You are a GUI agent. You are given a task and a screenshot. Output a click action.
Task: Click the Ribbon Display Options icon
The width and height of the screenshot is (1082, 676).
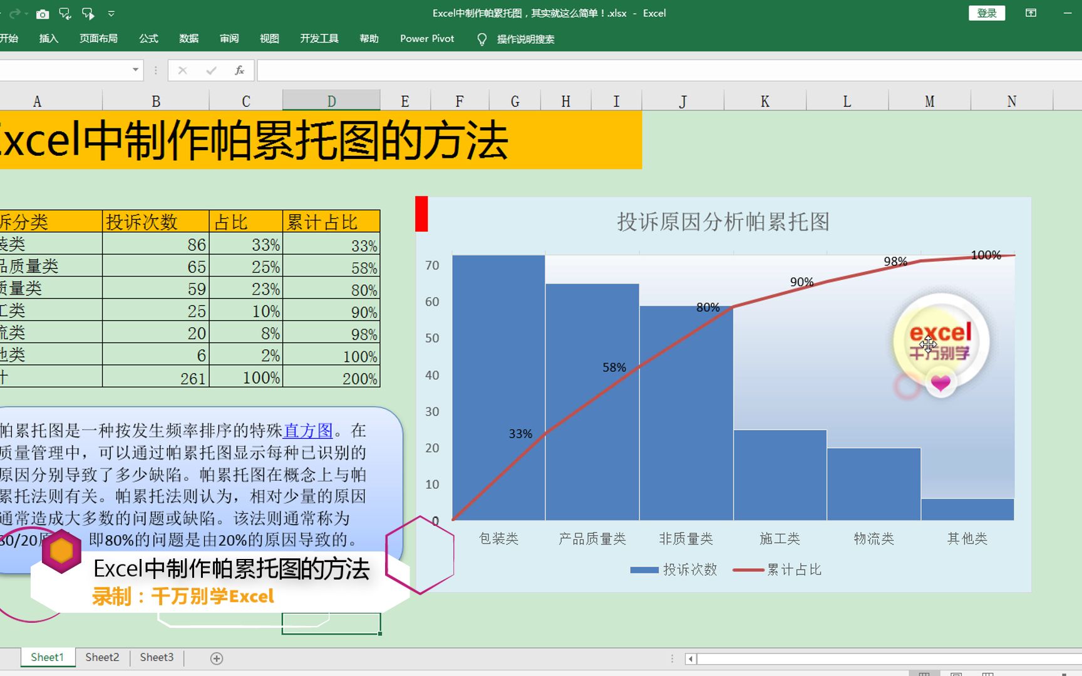pos(1030,13)
